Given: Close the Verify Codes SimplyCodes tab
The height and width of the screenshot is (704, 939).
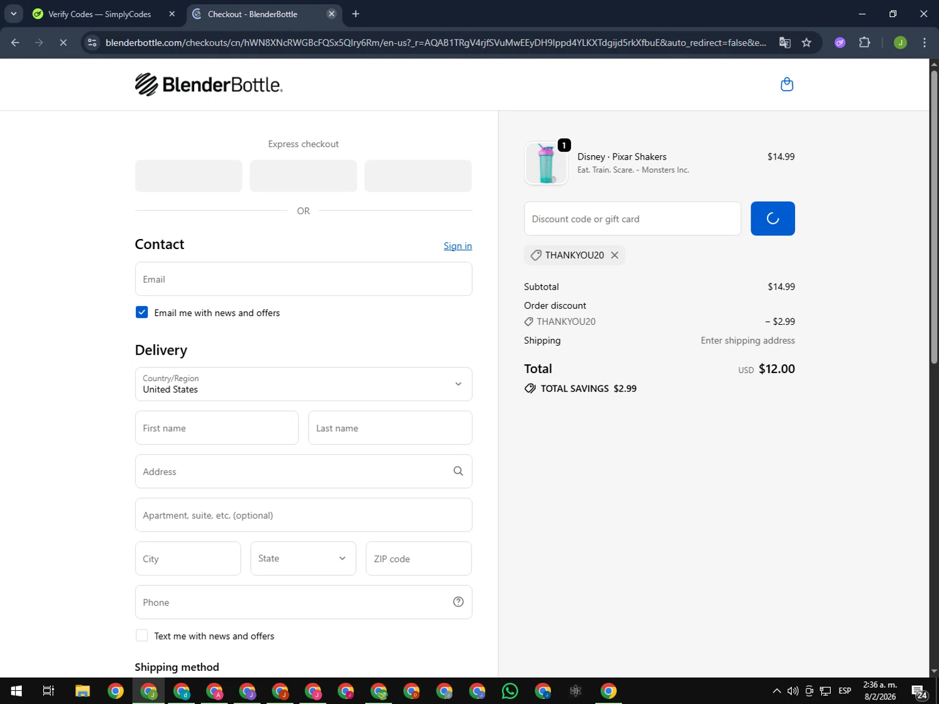Looking at the screenshot, I should point(172,14).
